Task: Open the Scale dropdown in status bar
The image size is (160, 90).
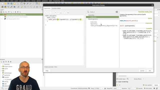Action: tap(102, 88)
